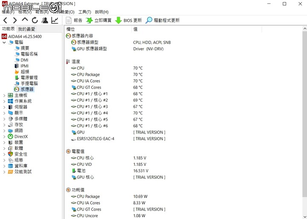Click the scrollbar down arrow
The height and width of the screenshot is (219, 307).
click(304, 216)
